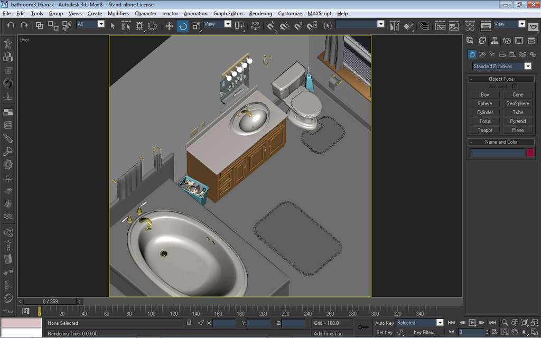Toggle Set Key mode
541x338 pixels.
click(384, 332)
